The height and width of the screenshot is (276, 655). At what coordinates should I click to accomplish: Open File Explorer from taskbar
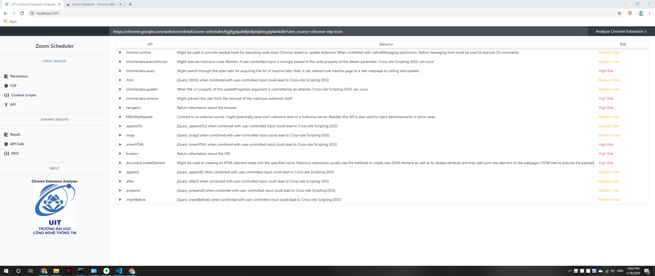pos(56,271)
